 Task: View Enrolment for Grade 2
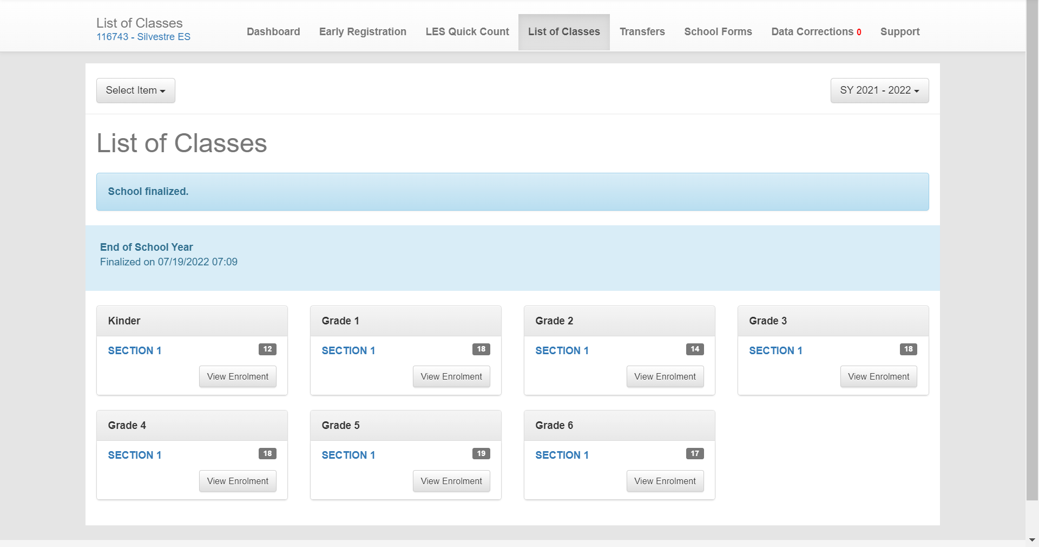coord(665,376)
